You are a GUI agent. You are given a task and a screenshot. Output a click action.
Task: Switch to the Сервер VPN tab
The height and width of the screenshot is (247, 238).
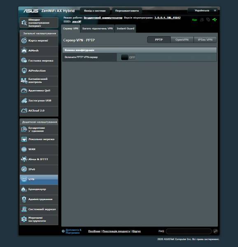[70, 28]
